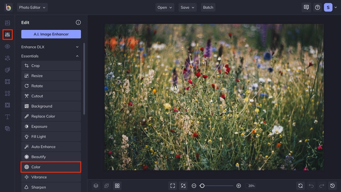Image resolution: width=341 pixels, height=192 pixels.
Task: Click the zoom slider handle
Action: (x=202, y=186)
